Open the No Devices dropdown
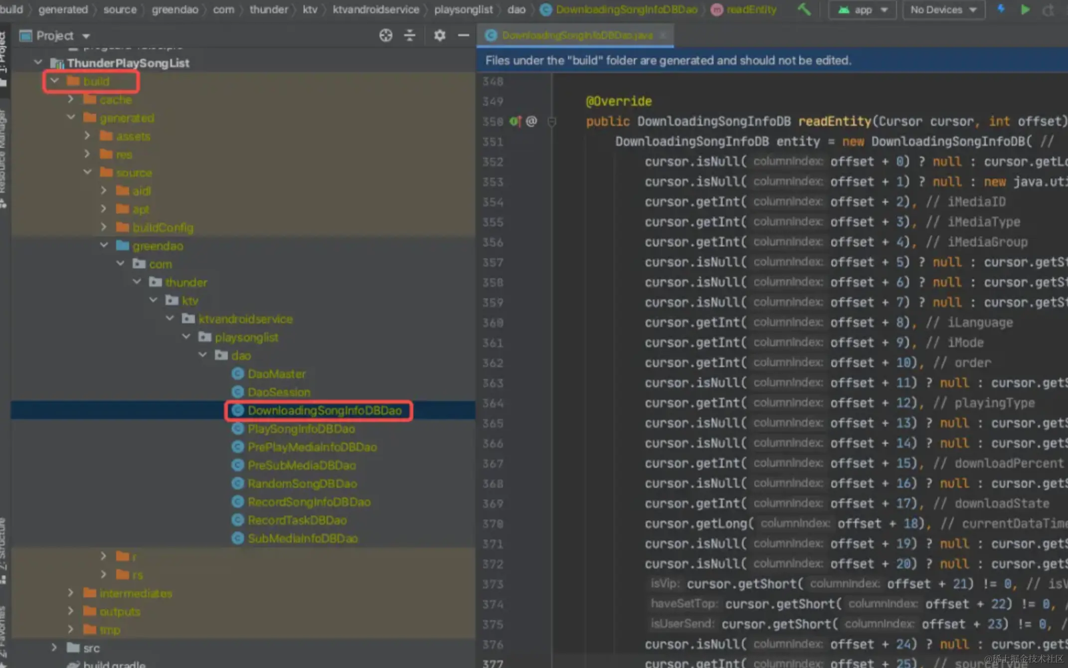Screen dimensions: 1068x668 point(943,9)
